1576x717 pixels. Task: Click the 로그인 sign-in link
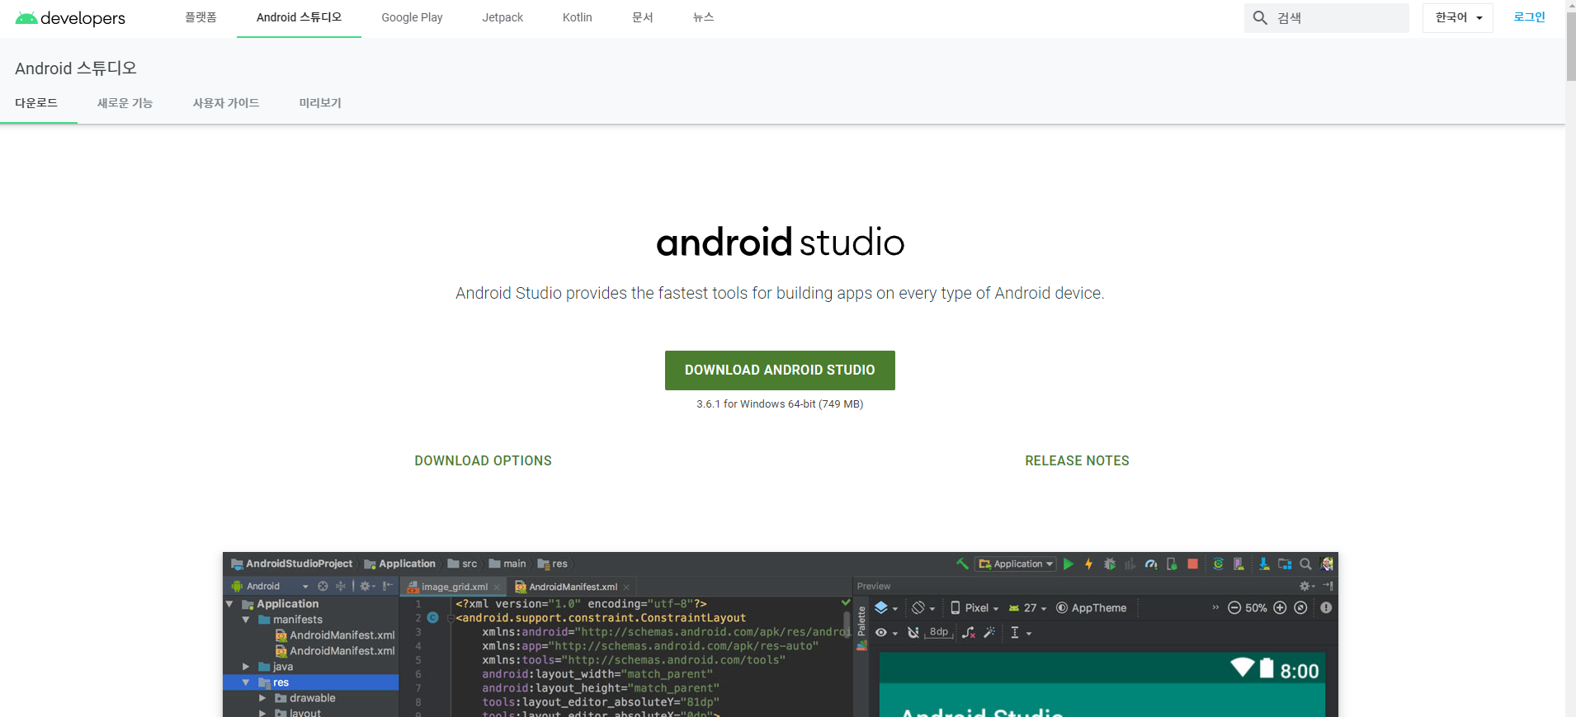pos(1529,17)
